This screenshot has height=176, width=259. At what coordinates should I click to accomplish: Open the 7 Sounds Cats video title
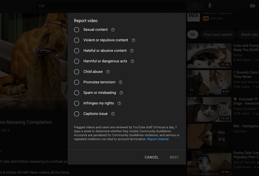click(246, 74)
